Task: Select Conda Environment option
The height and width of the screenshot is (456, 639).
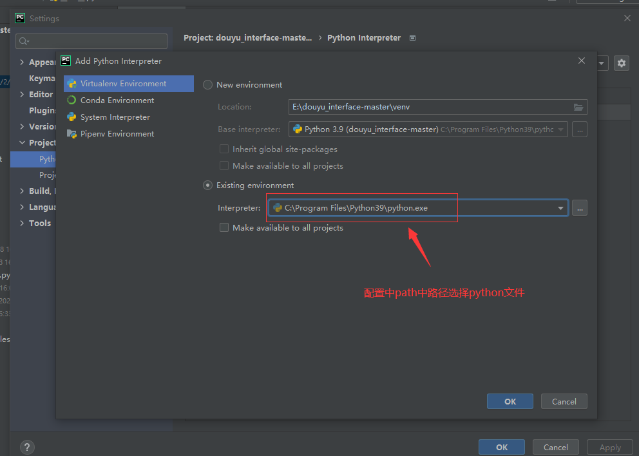Action: (x=117, y=100)
